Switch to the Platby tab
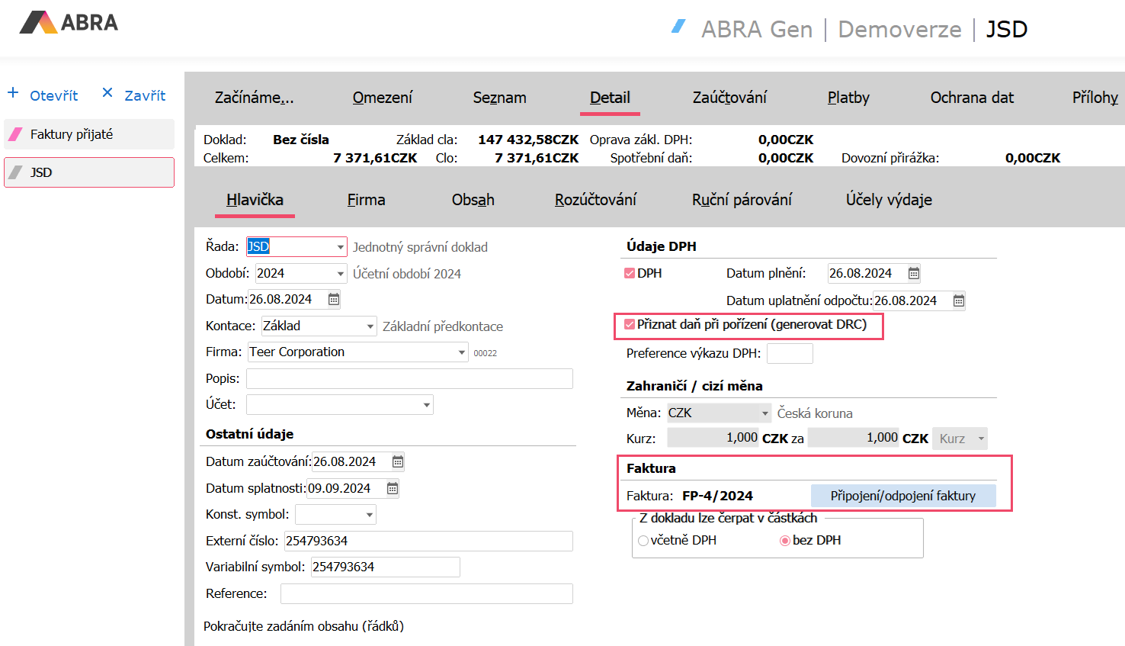The height and width of the screenshot is (646, 1125). click(x=848, y=98)
